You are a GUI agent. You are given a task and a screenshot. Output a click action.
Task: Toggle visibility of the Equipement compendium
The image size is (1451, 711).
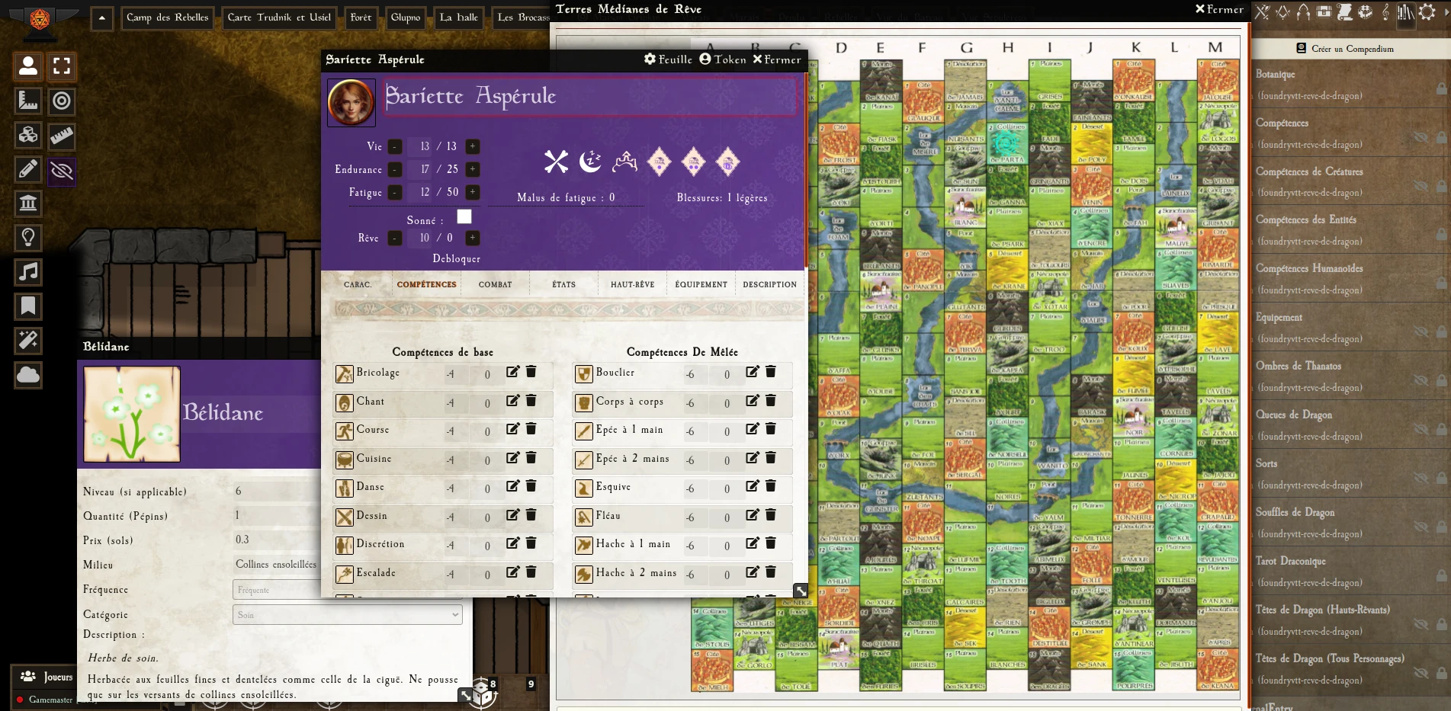(x=1421, y=331)
